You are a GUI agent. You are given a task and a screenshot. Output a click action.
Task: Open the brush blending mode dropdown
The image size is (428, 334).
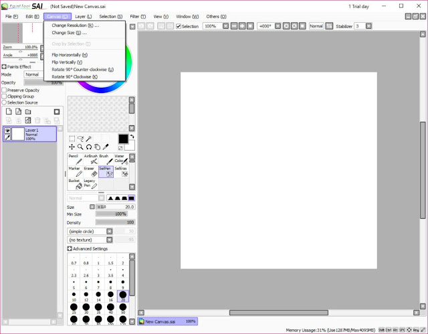pos(101,198)
